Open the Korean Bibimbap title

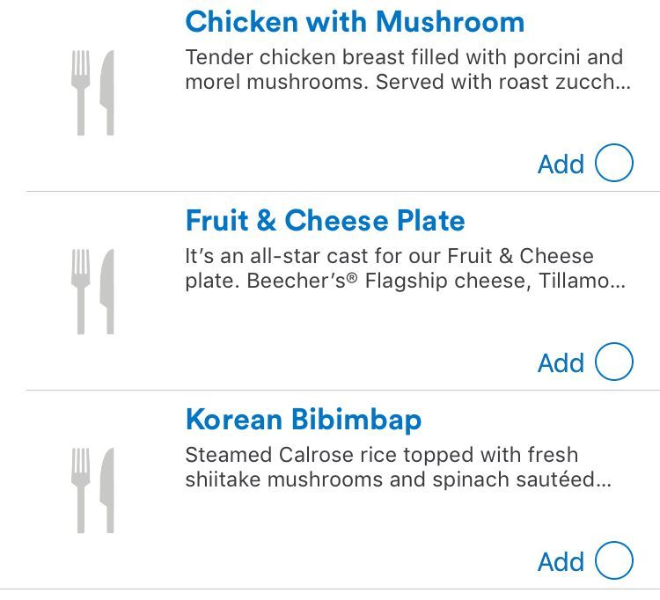(x=303, y=420)
